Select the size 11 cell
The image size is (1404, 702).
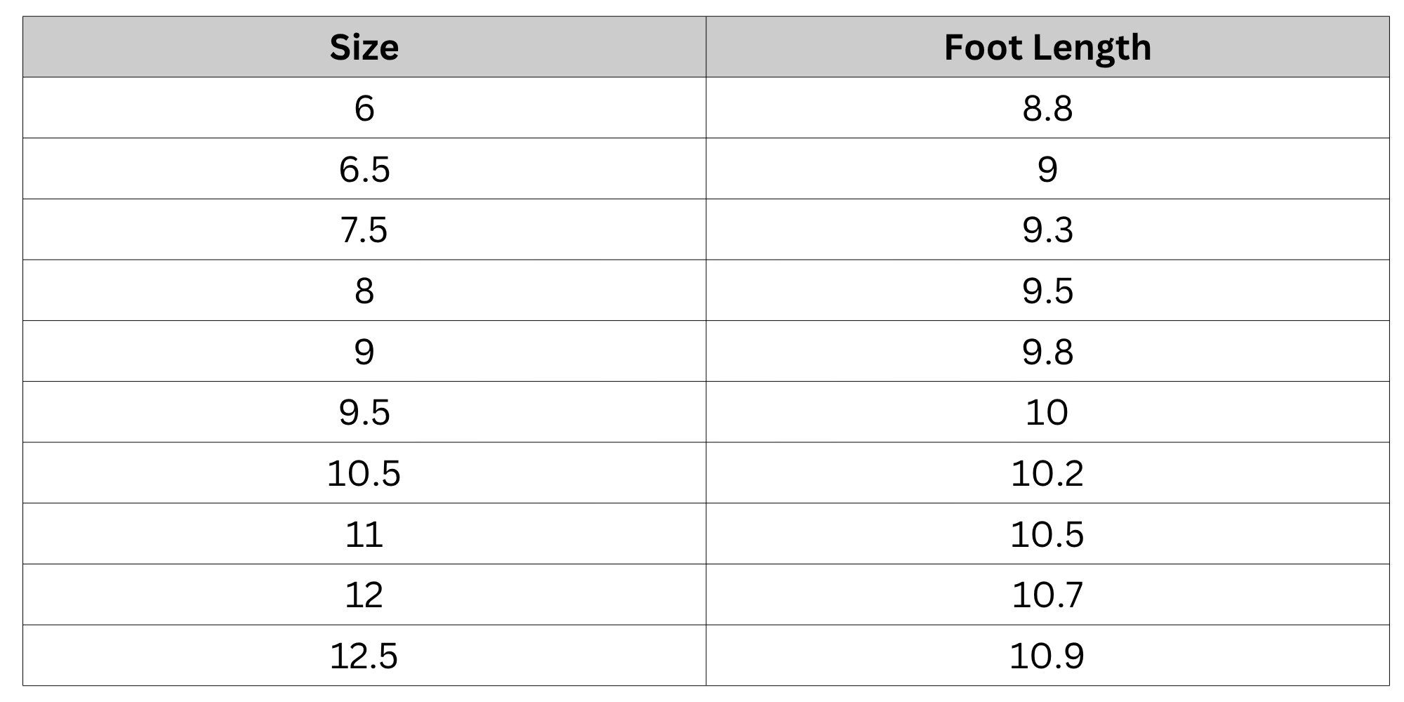click(364, 534)
